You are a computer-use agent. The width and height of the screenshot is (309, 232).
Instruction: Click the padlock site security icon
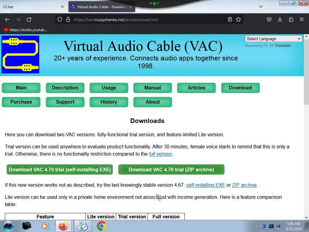pos(68,19)
